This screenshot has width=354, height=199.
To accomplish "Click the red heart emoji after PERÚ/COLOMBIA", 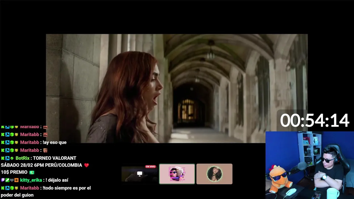I will (x=87, y=165).
